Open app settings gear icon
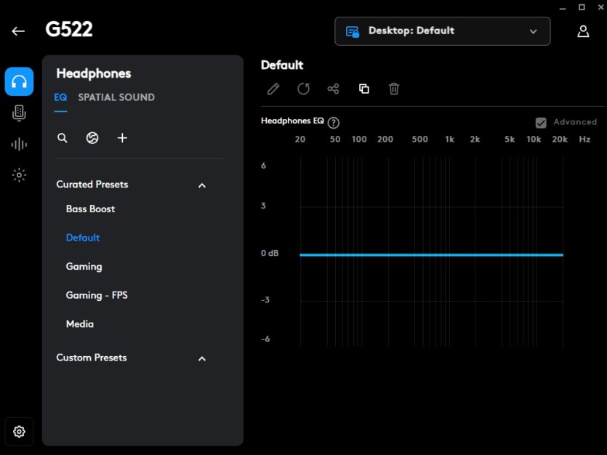This screenshot has height=455, width=607. 19,432
